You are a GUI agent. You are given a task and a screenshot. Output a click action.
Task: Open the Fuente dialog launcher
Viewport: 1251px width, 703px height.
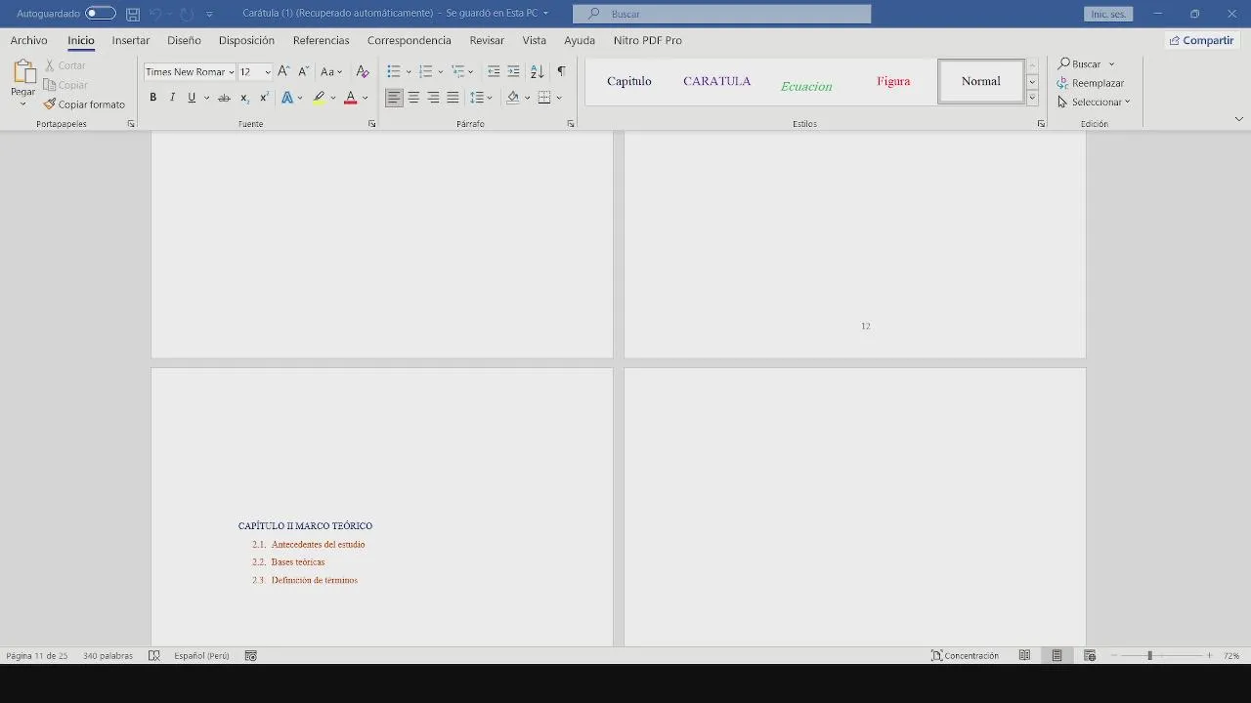(371, 124)
